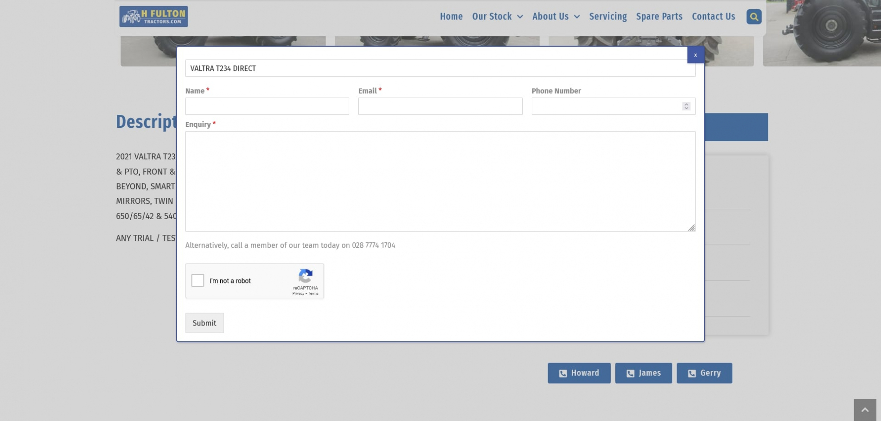This screenshot has height=421, width=881.
Task: Expand the About Us menu
Action: coord(556,17)
